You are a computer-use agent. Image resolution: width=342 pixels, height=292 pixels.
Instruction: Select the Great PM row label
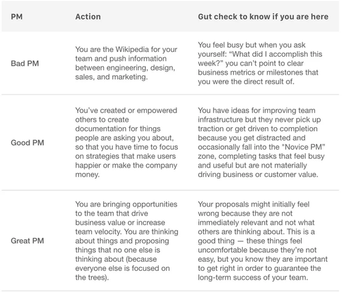click(27, 241)
